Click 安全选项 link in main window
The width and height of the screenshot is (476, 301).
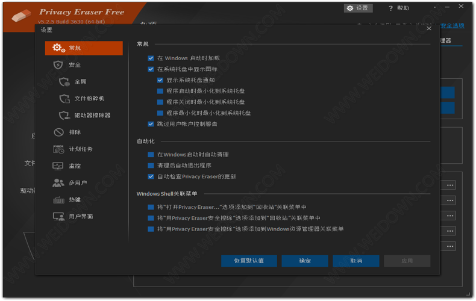(x=453, y=26)
